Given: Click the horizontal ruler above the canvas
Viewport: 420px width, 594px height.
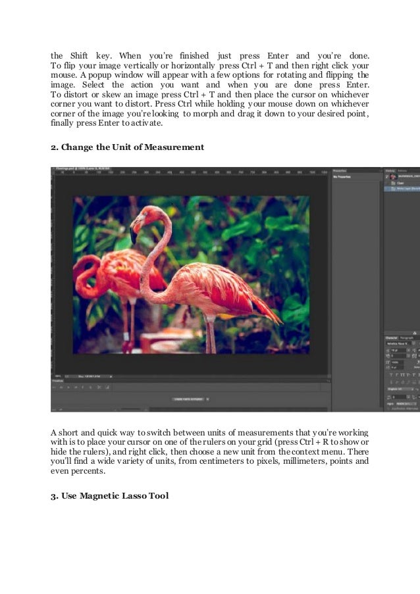Looking at the screenshot, I should [192, 172].
